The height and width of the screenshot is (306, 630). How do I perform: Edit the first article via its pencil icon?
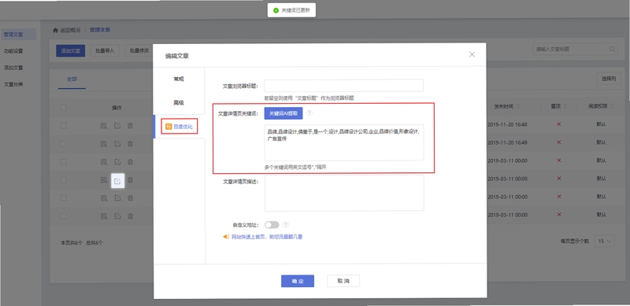tap(117, 126)
